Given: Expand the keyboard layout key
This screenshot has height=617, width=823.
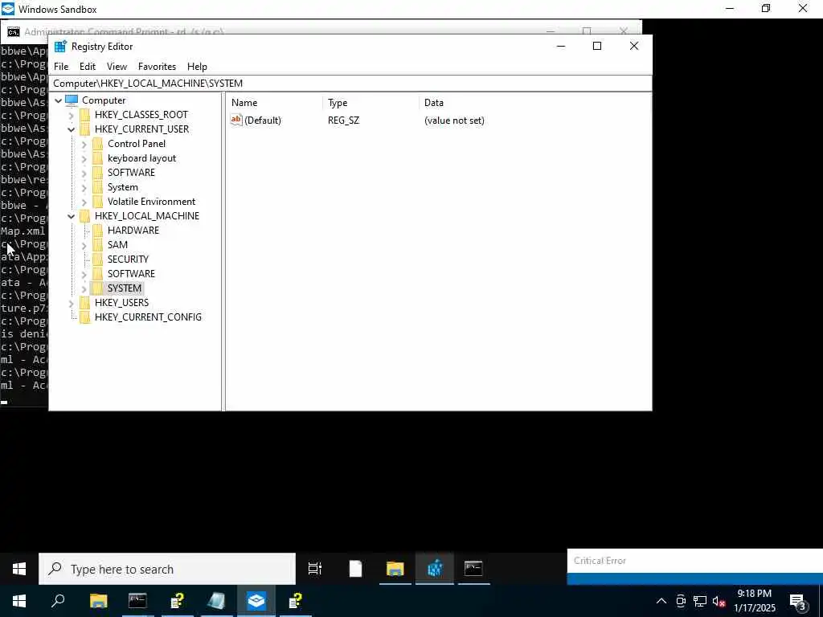Looking at the screenshot, I should tap(84, 158).
